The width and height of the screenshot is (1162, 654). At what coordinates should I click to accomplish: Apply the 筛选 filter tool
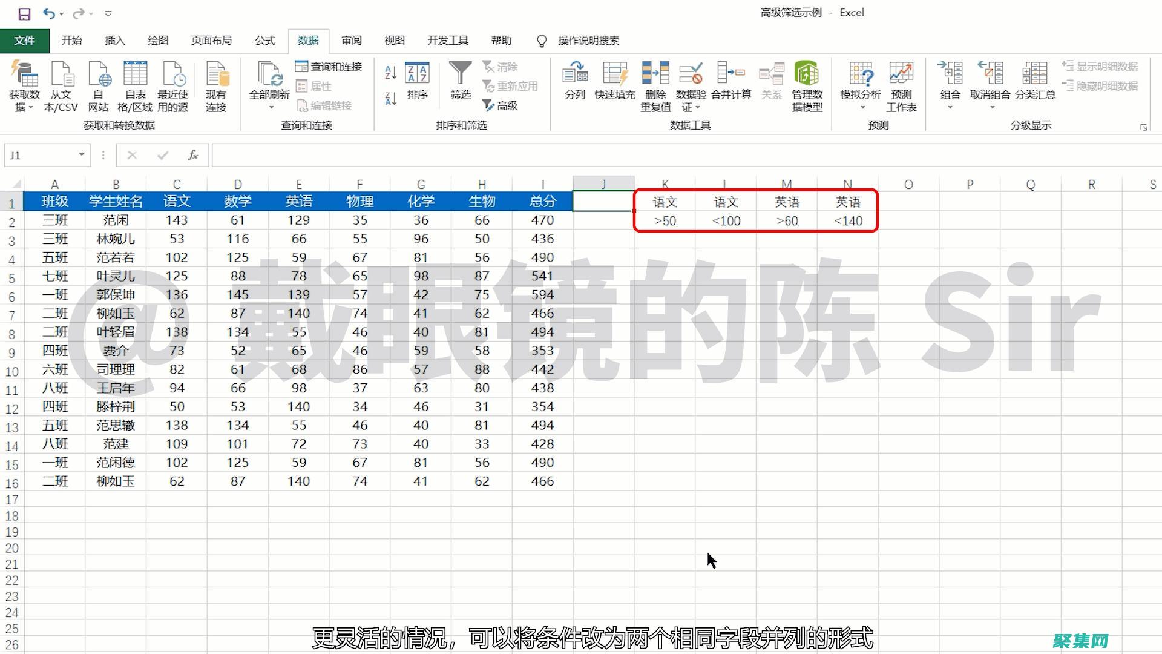pyautogui.click(x=459, y=82)
